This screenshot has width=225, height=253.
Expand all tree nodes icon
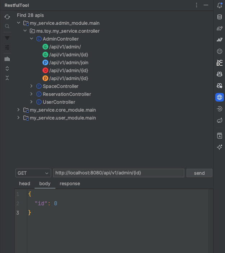[x=7, y=69]
